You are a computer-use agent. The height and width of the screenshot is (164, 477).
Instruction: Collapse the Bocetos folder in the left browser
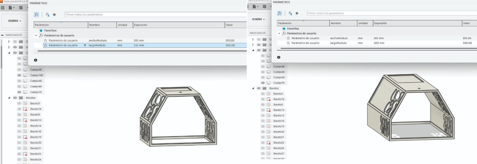pyautogui.click(x=9, y=98)
